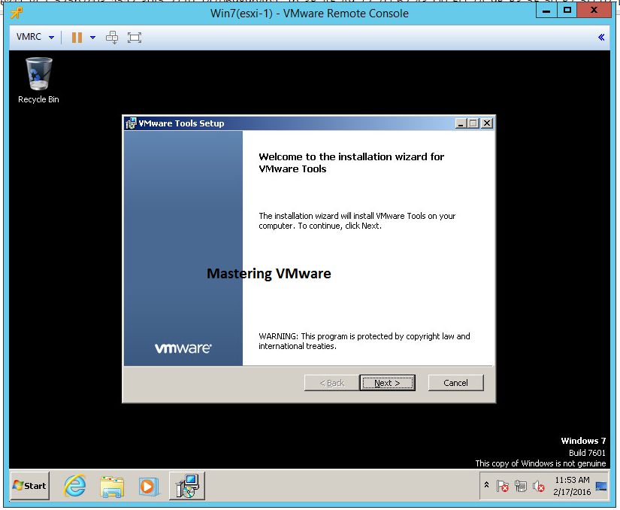Select the Recycle Bin desktop icon
620x510 pixels.
38,80
